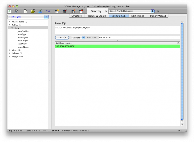Screen dimensions: 194x142
Task: Minimize the window with the yellow button
Action: [13, 6]
